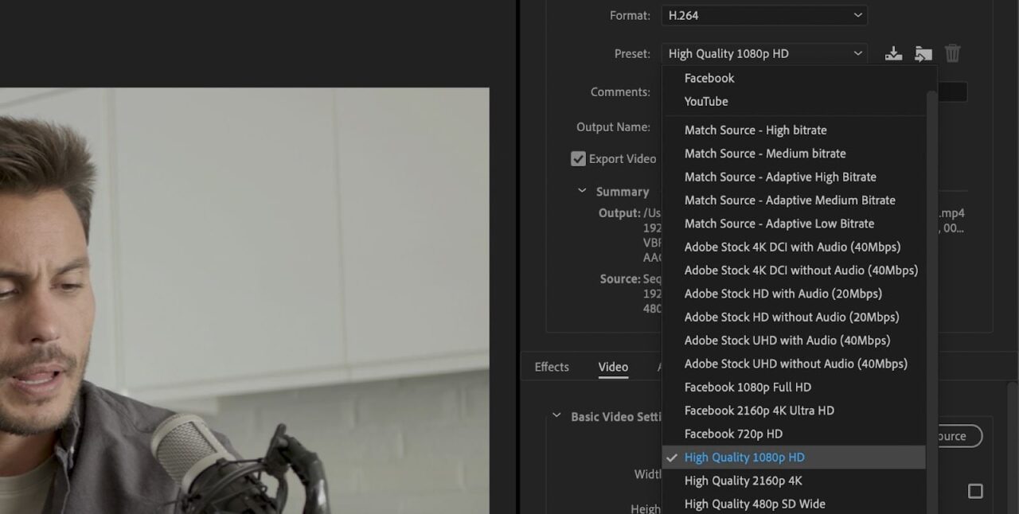Collapse the Summary section
This screenshot has width=1019, height=514.
click(x=582, y=191)
